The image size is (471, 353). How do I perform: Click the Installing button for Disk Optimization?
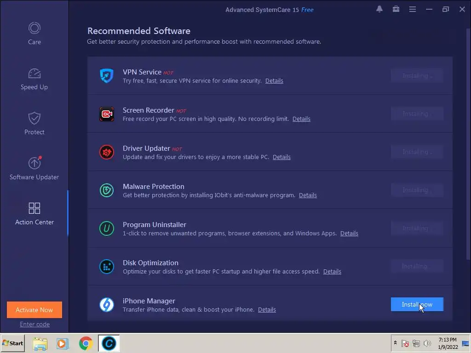pos(417,266)
